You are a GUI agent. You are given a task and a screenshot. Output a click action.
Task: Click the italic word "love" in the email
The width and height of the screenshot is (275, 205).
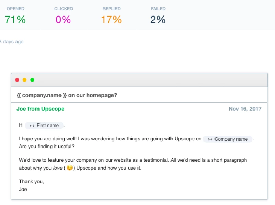57,168
